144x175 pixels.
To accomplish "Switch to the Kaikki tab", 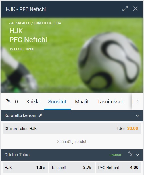I will [x=33, y=101].
